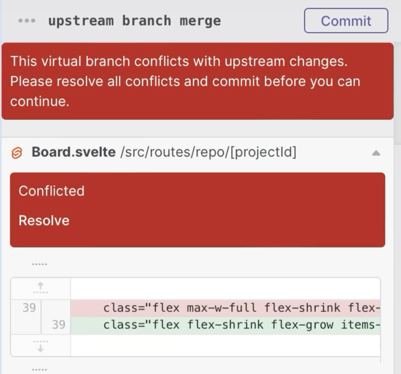The height and width of the screenshot is (374, 401).
Task: Click the dotted handle below the diff box
Action: (39, 370)
